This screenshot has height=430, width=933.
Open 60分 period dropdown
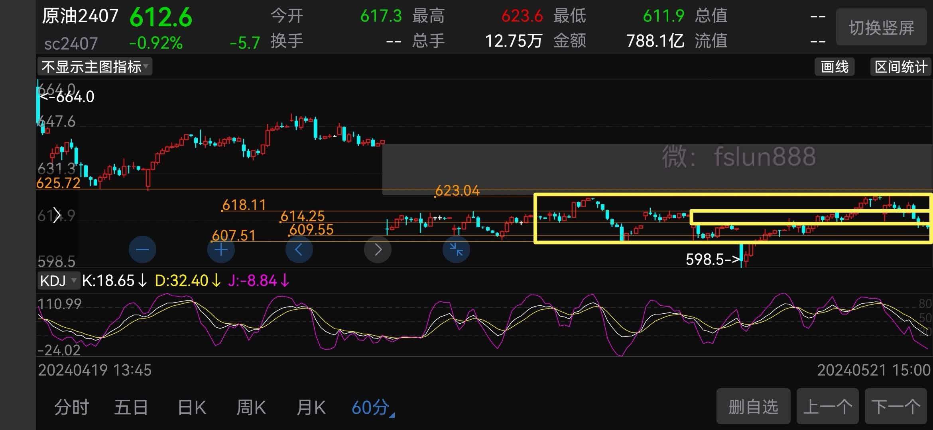click(373, 408)
